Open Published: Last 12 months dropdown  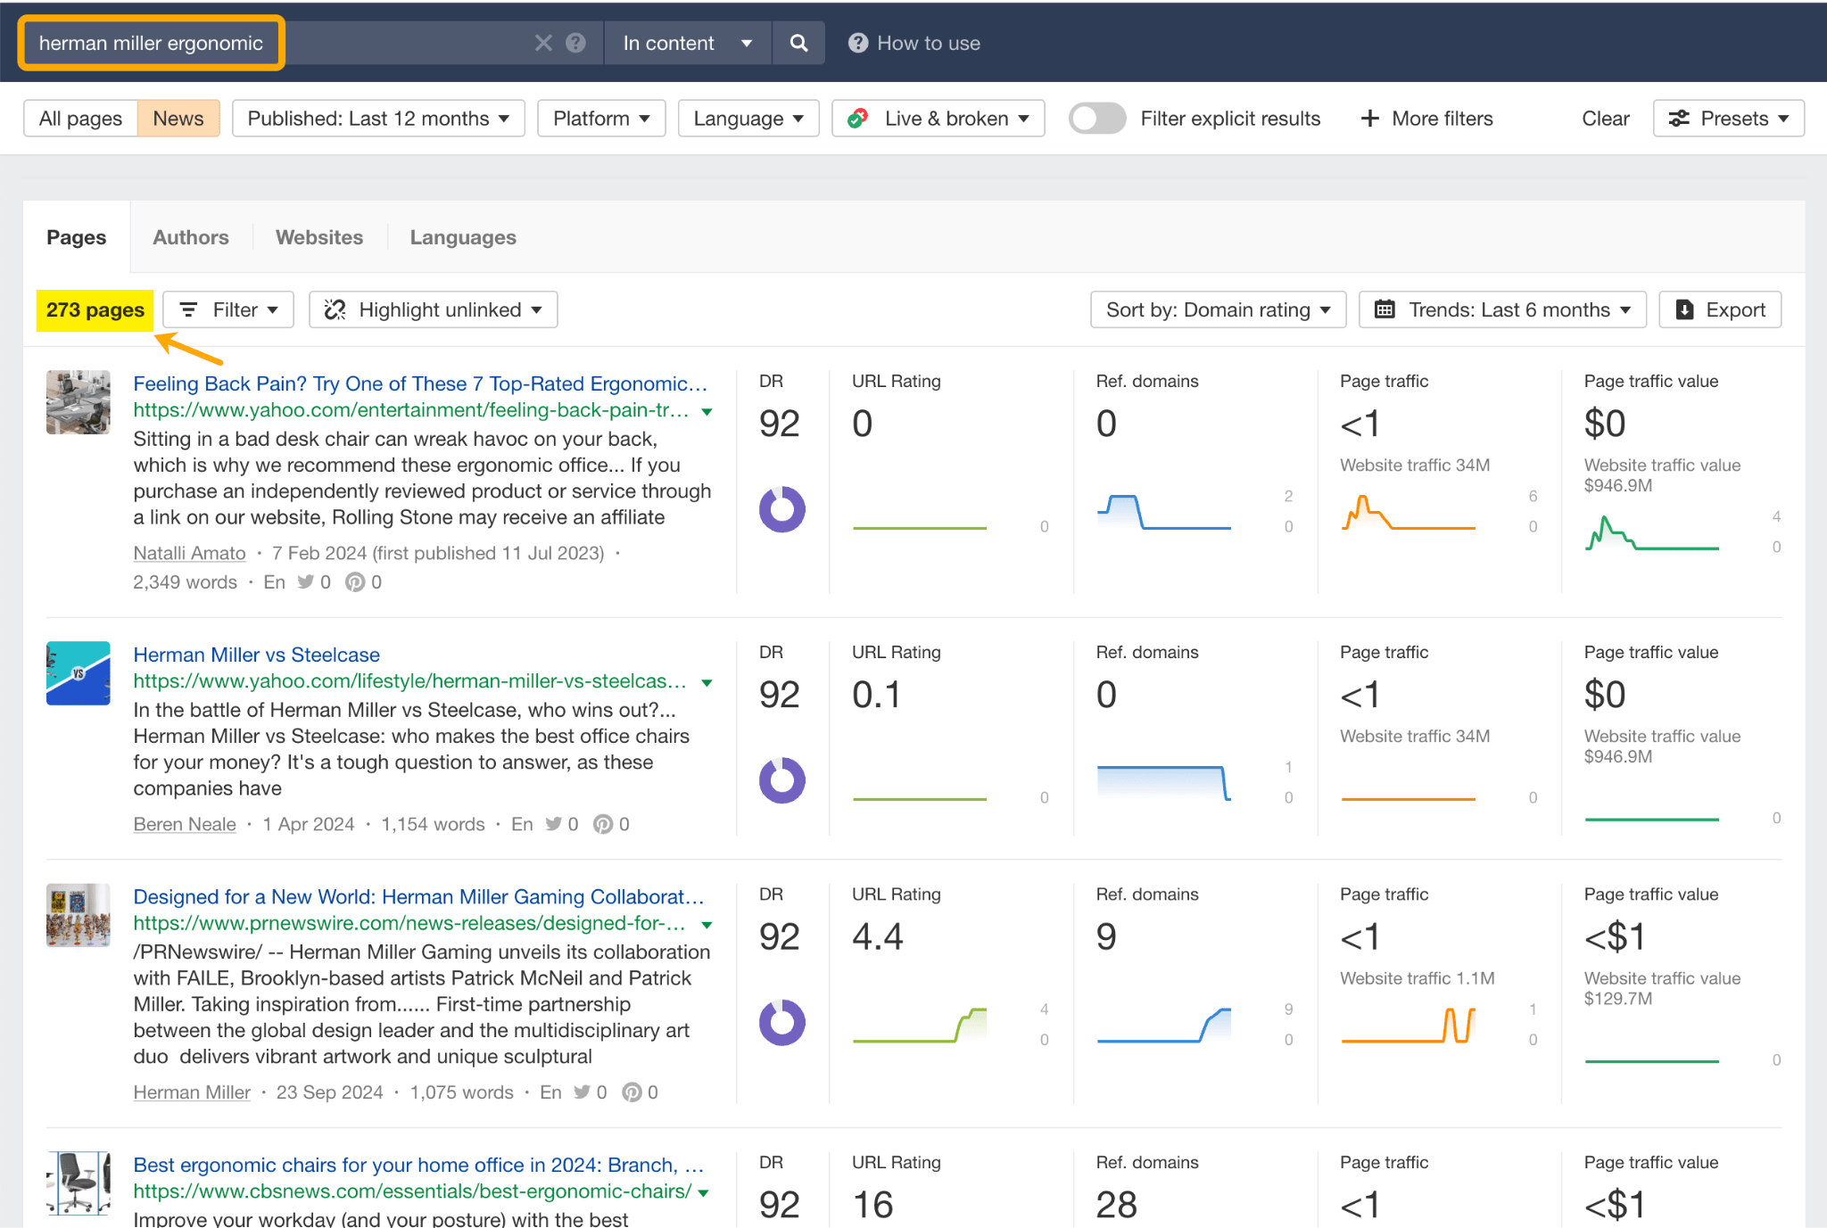378,119
